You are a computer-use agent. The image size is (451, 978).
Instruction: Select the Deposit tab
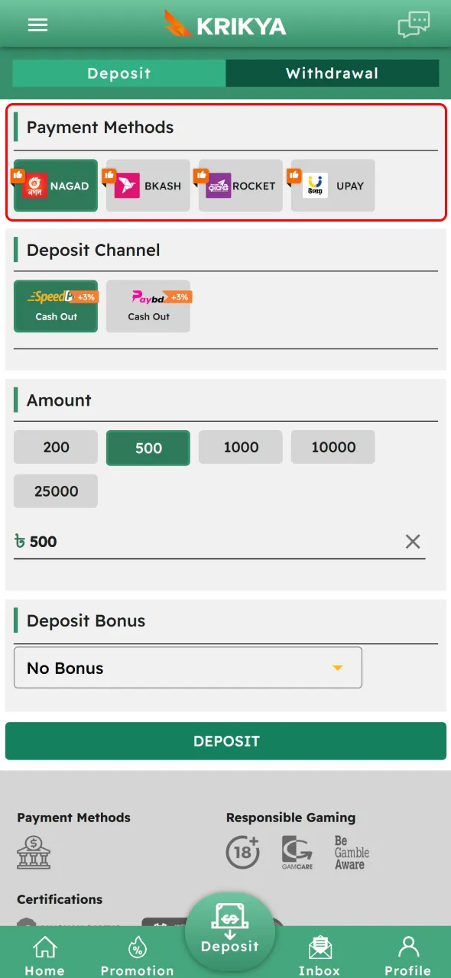click(x=118, y=73)
